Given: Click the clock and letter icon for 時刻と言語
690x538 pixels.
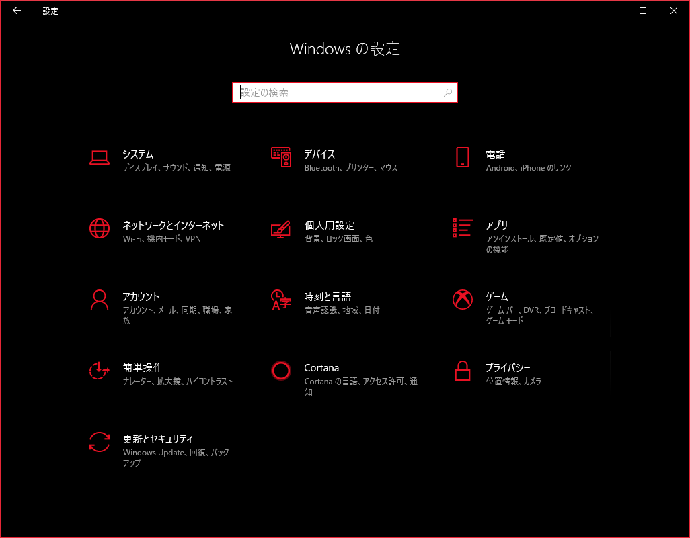Looking at the screenshot, I should pyautogui.click(x=280, y=300).
